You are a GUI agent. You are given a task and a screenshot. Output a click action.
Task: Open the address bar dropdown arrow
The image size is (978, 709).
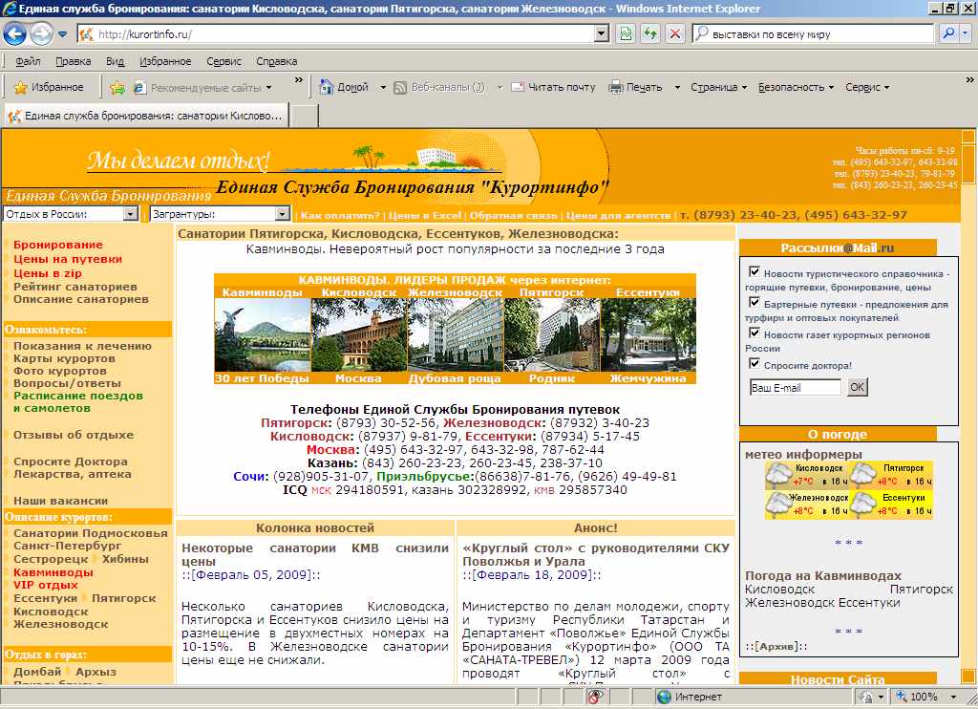pyautogui.click(x=602, y=33)
